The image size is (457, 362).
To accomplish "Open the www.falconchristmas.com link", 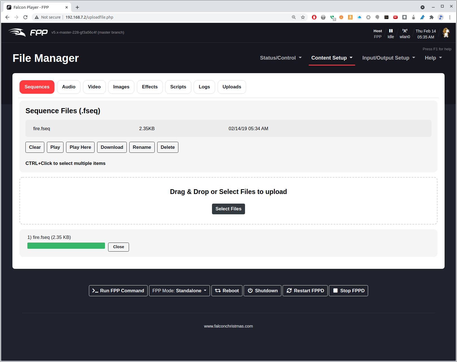I will (228, 326).
